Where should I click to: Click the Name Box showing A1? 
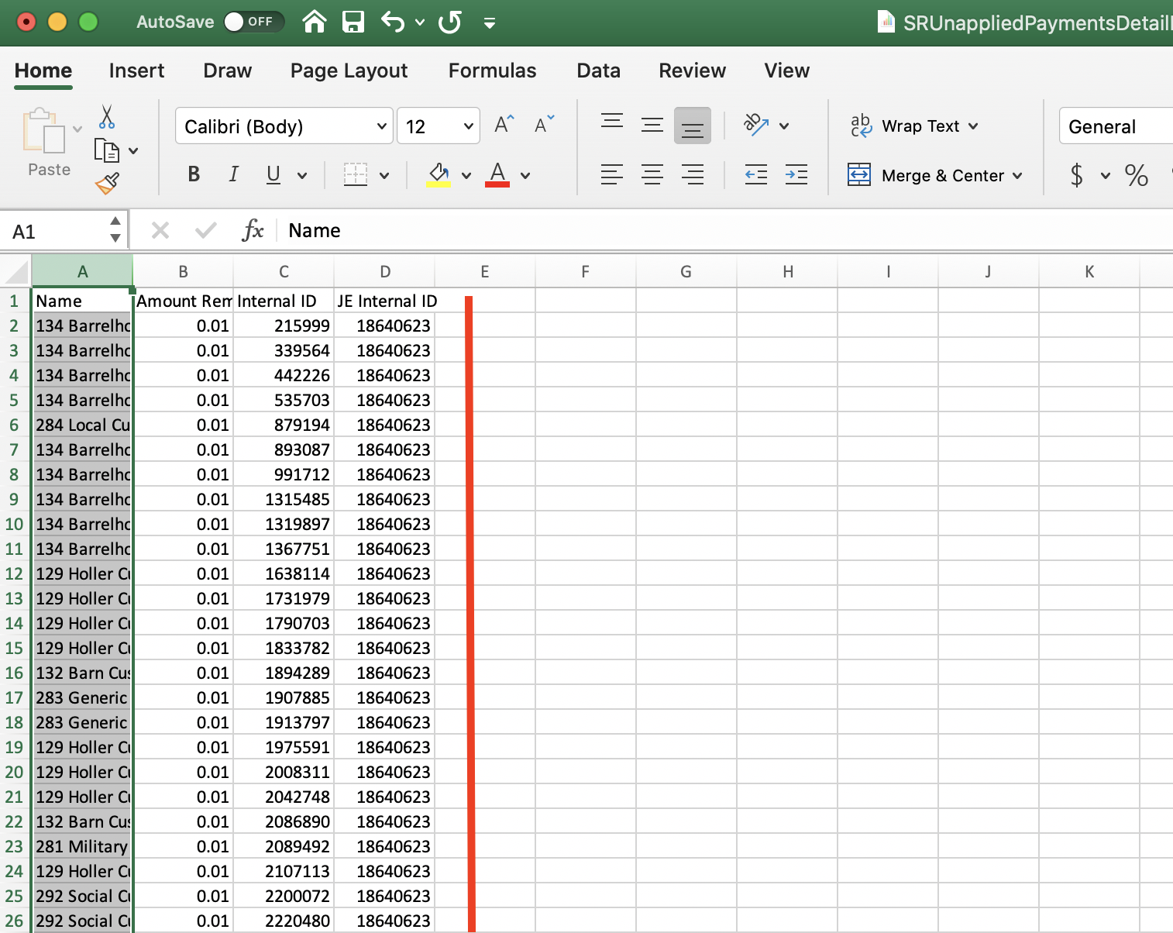(x=56, y=232)
